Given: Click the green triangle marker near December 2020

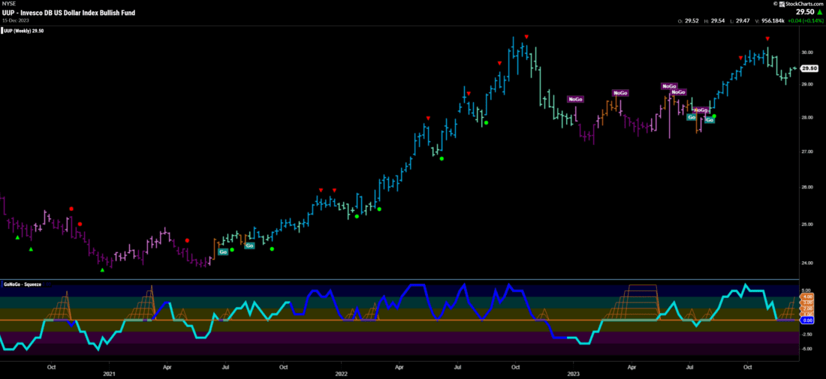Looking at the screenshot, I should tap(102, 269).
